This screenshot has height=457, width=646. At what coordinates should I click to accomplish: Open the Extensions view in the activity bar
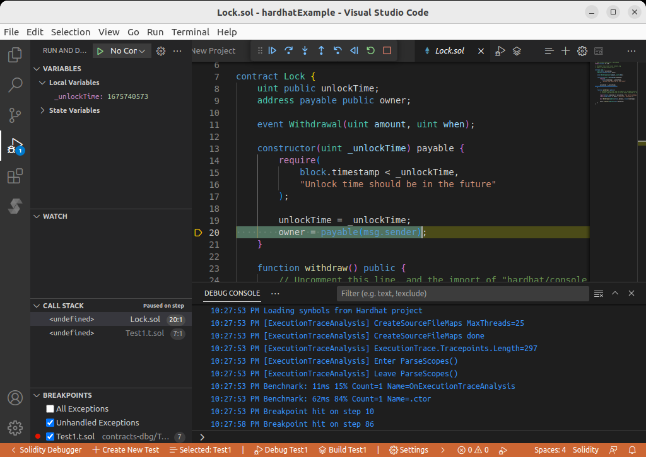[x=15, y=176]
